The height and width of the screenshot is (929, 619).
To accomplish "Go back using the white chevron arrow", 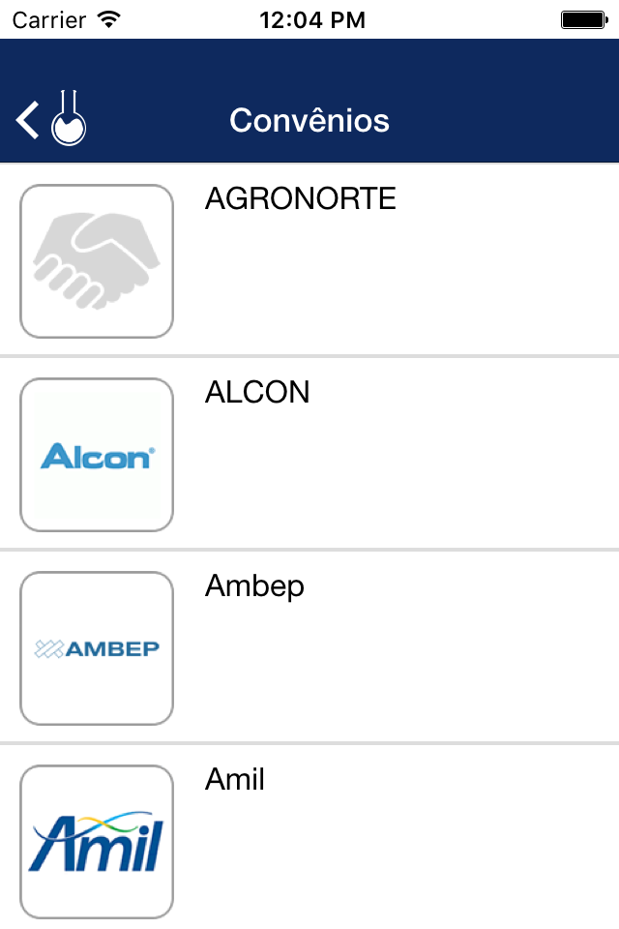I will (x=27, y=120).
